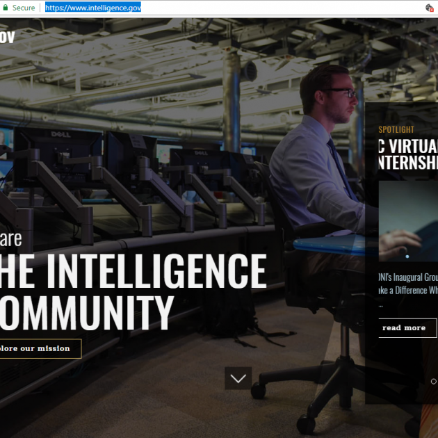Click the scroll-down chevron arrow

[238, 378]
